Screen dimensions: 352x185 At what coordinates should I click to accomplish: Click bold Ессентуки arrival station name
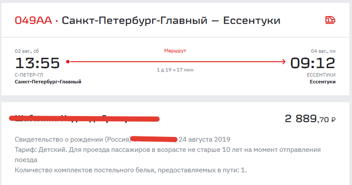[323, 82]
